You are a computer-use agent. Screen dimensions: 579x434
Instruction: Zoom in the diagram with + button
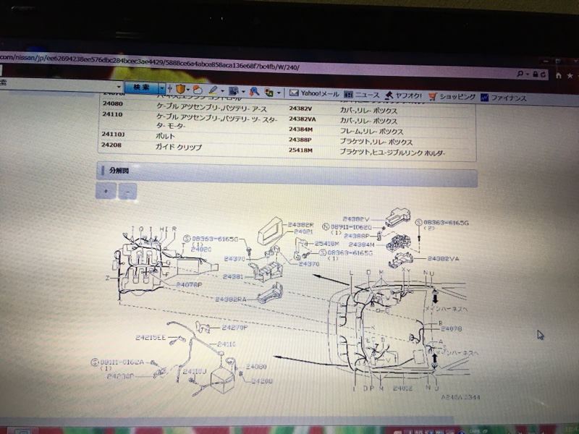pyautogui.click(x=106, y=191)
